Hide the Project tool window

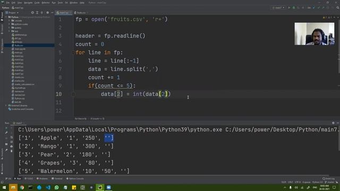[x=52, y=13]
